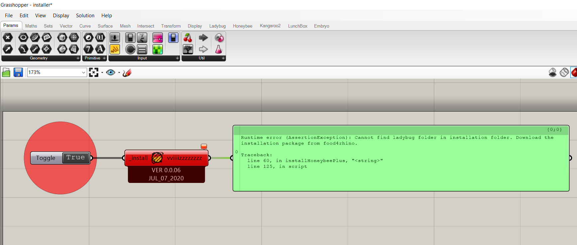Activate the sketch pen tool icon
Viewport: 577px width, 245px height.
tap(127, 72)
